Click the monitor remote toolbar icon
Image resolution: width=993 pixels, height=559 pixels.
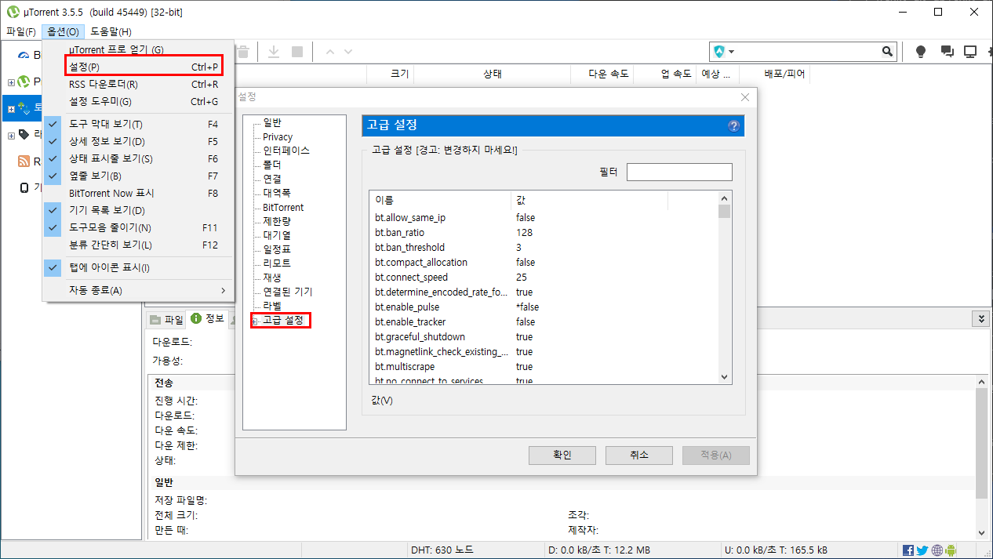[970, 52]
